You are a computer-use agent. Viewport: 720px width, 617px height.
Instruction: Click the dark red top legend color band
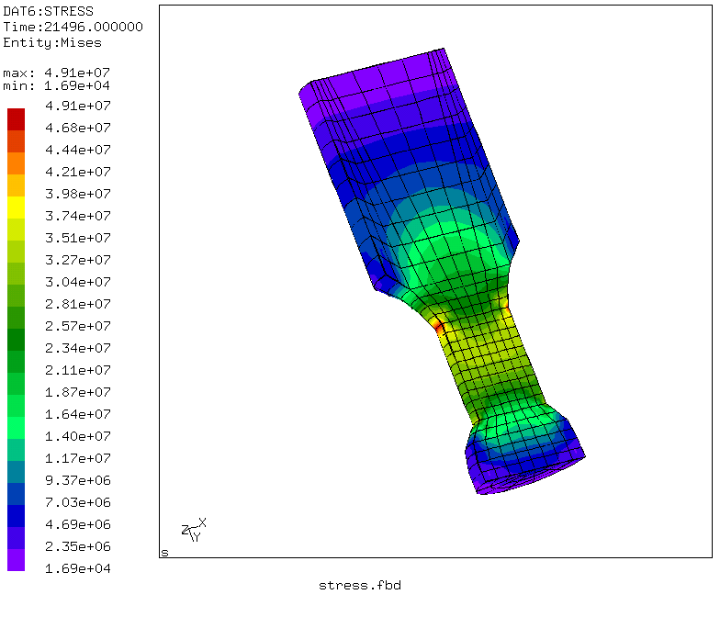click(x=17, y=119)
